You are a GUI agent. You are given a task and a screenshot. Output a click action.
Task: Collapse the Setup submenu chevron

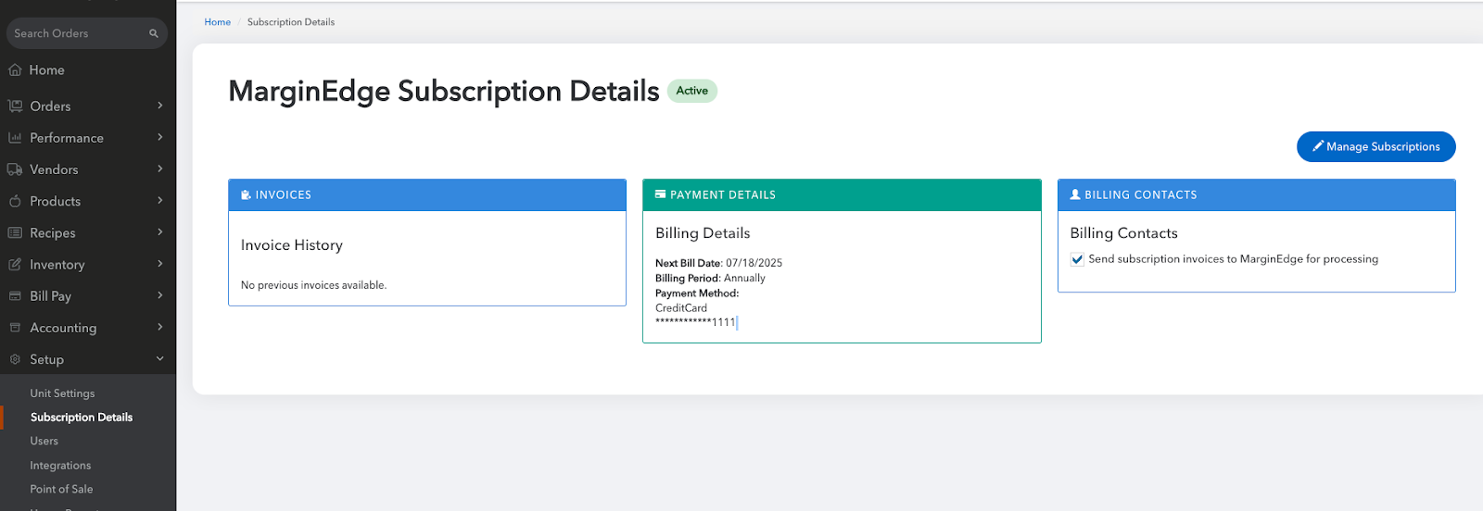click(160, 358)
